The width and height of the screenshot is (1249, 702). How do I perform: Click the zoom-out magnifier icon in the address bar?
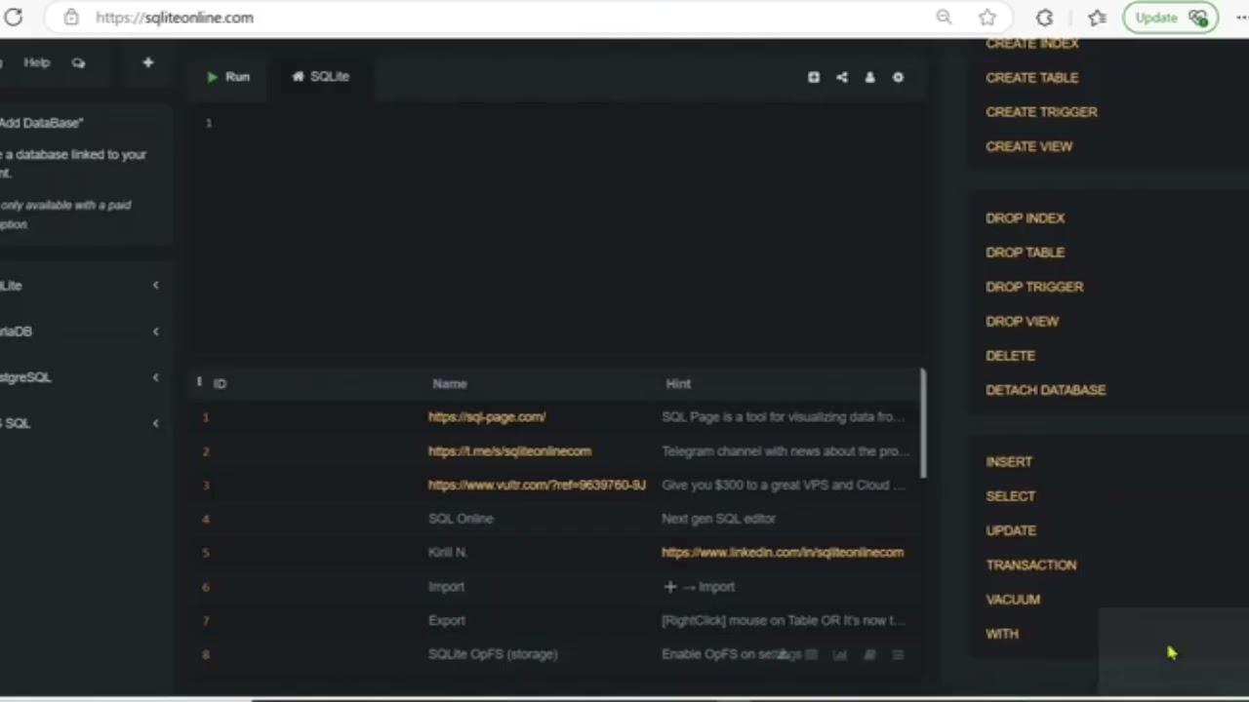(x=944, y=18)
